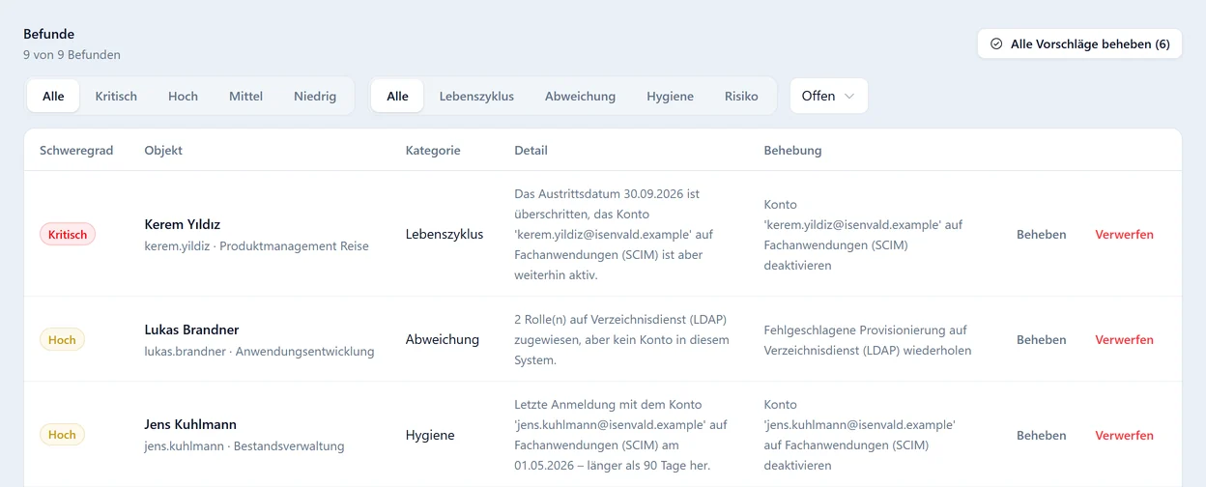Click remediation text Fehlgeschlagene Provisionierung wiederholen
1206x487 pixels.
pyautogui.click(x=867, y=339)
